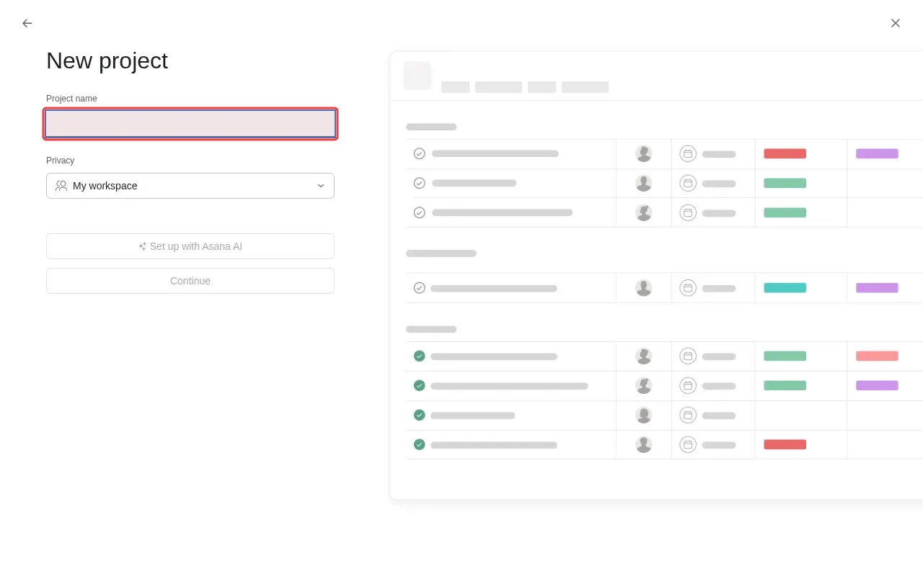Image resolution: width=923 pixels, height=576 pixels.
Task: Click the chevron in the My workspace selector
Action: [x=321, y=186]
